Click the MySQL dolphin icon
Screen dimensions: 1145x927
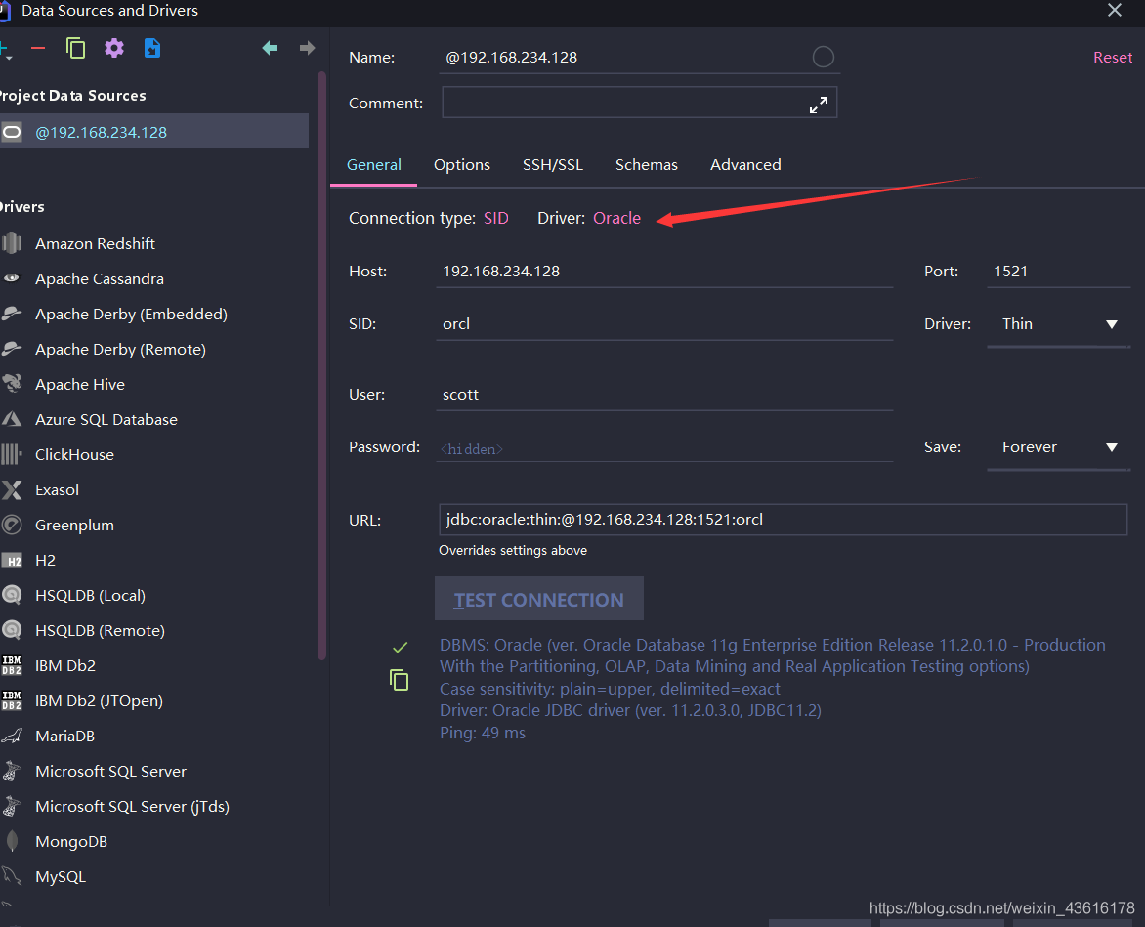click(x=12, y=876)
